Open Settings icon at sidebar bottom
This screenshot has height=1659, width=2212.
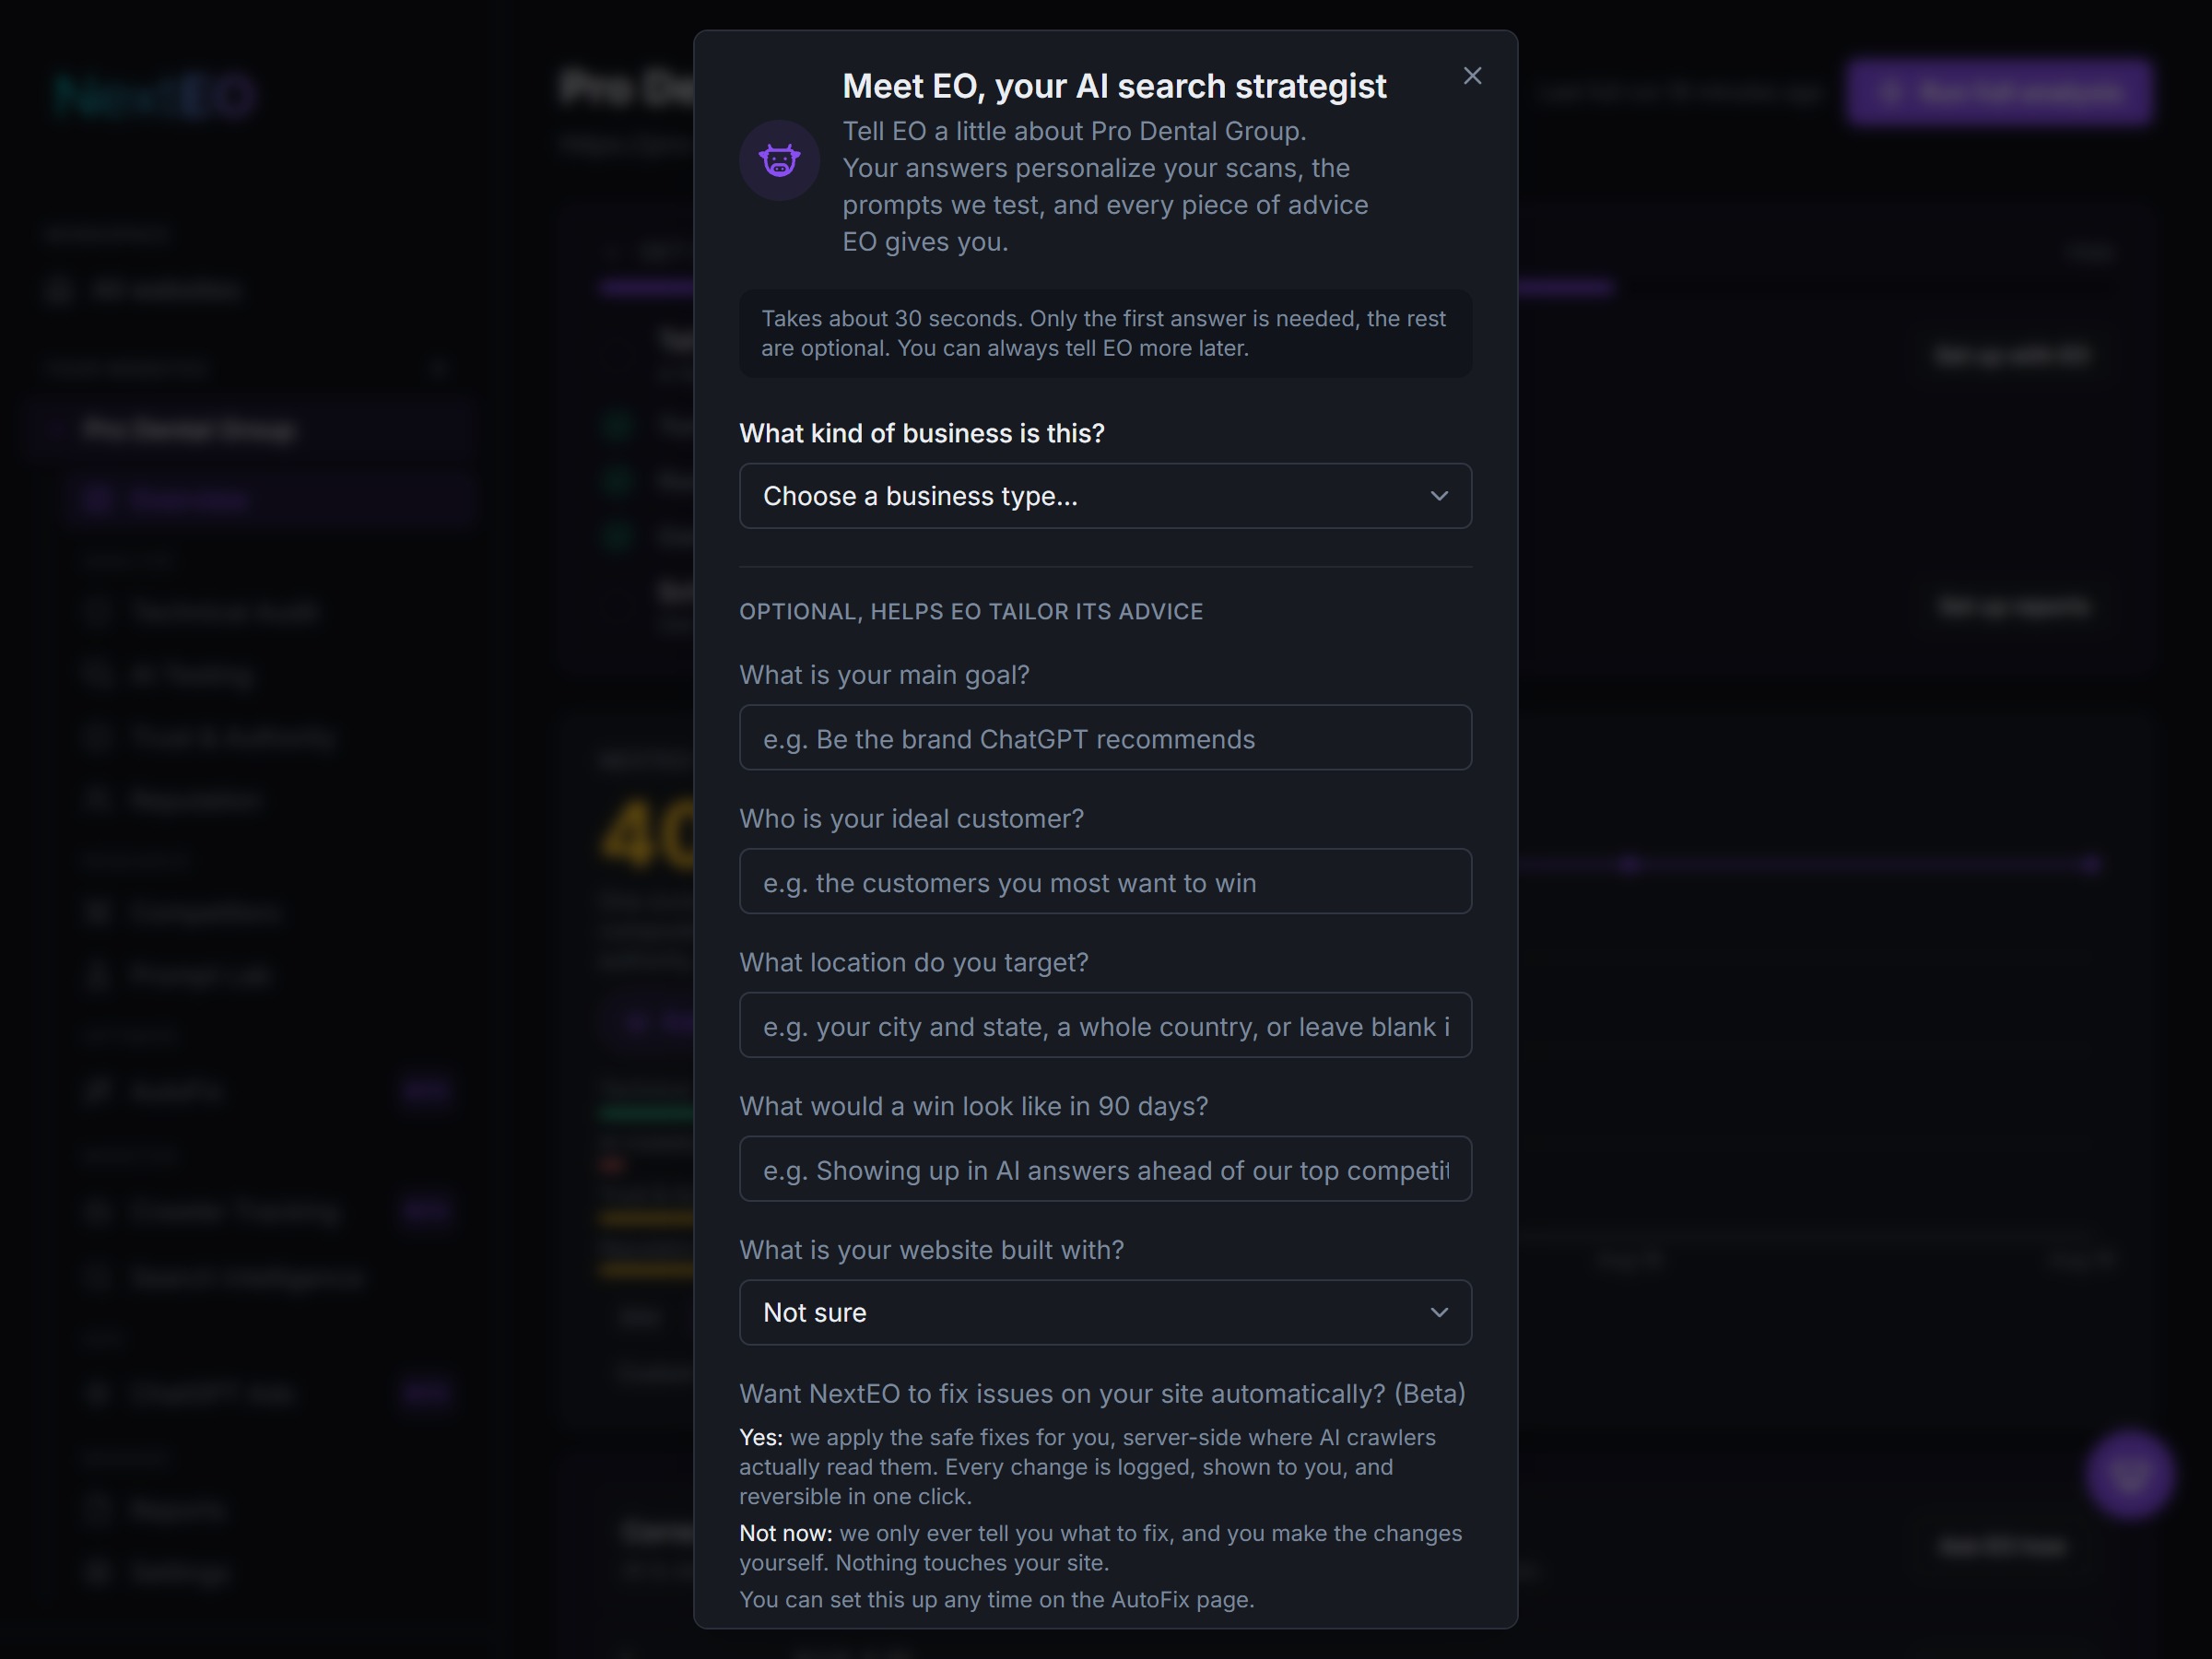97,1571
